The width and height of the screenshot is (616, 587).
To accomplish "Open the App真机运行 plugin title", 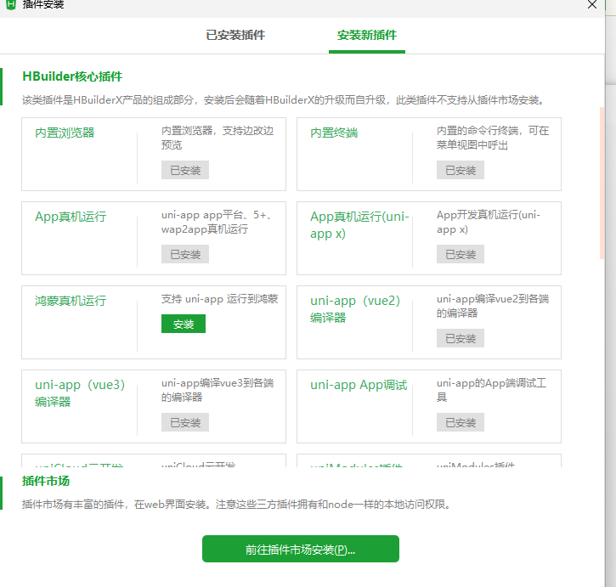I will tap(71, 217).
